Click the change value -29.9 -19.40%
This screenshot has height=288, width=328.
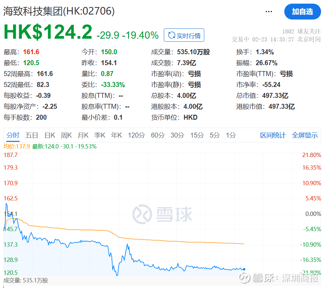coord(127,35)
